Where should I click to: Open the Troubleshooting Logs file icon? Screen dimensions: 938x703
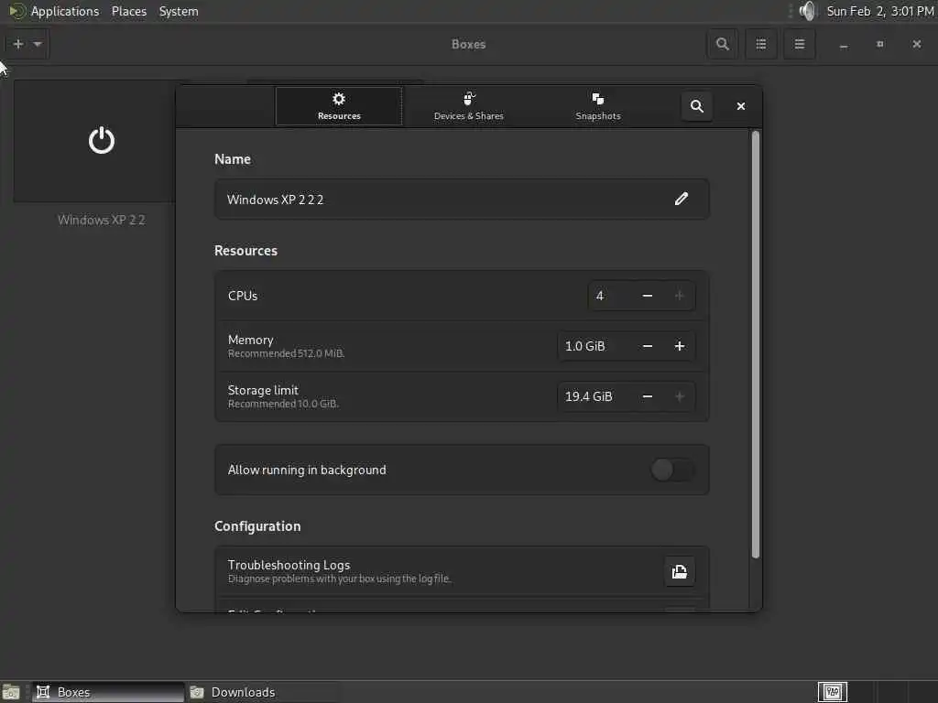(x=680, y=571)
